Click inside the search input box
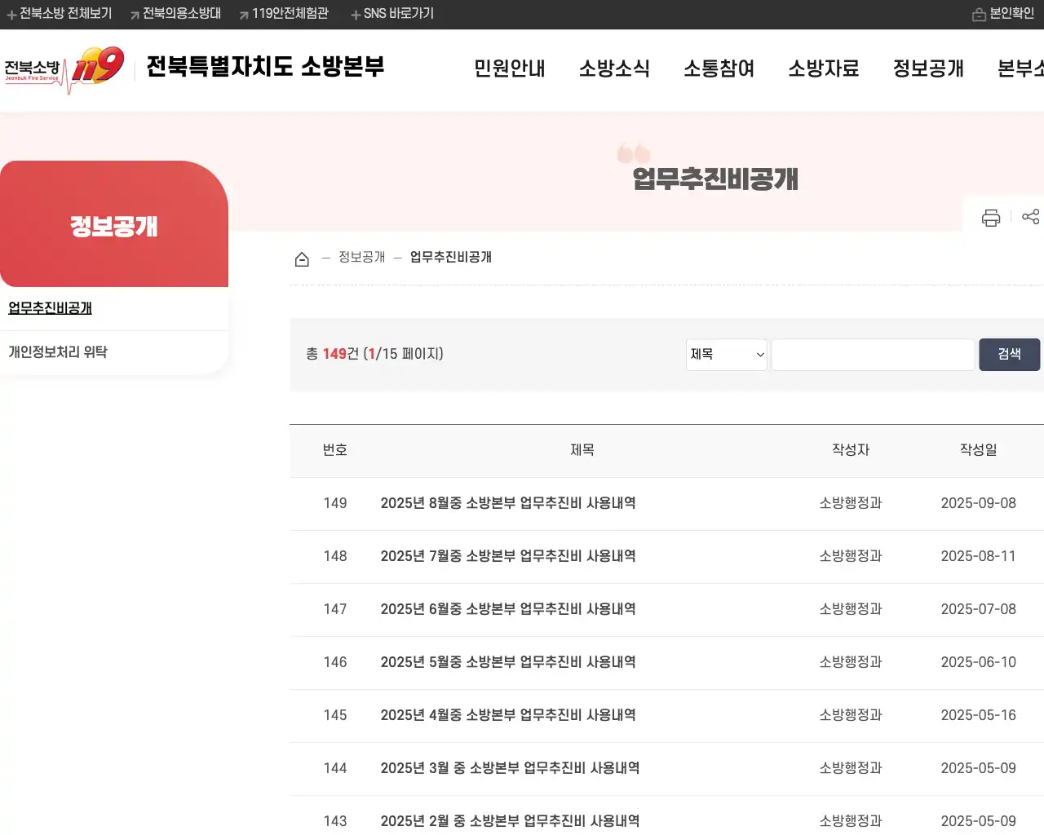This screenshot has height=835, width=1044. 871,354
